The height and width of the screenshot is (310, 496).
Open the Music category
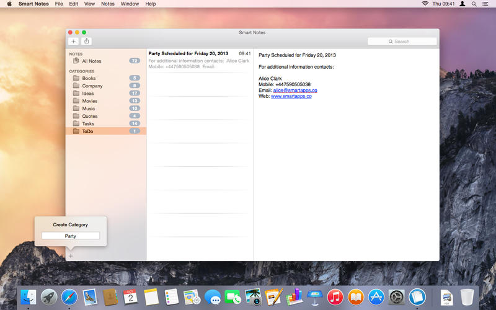click(106, 108)
